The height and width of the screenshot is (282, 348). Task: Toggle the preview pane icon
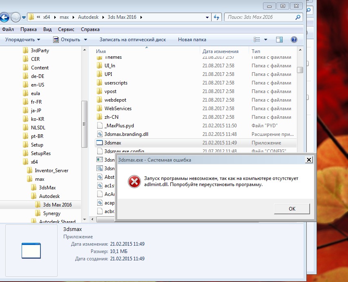(x=279, y=40)
